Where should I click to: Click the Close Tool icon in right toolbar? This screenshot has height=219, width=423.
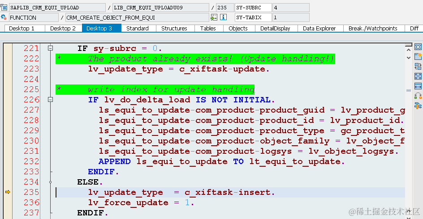tap(418, 47)
